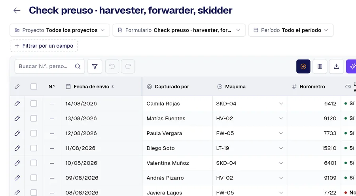
Task: Go back with the left arrow icon
Action: coord(17,10)
